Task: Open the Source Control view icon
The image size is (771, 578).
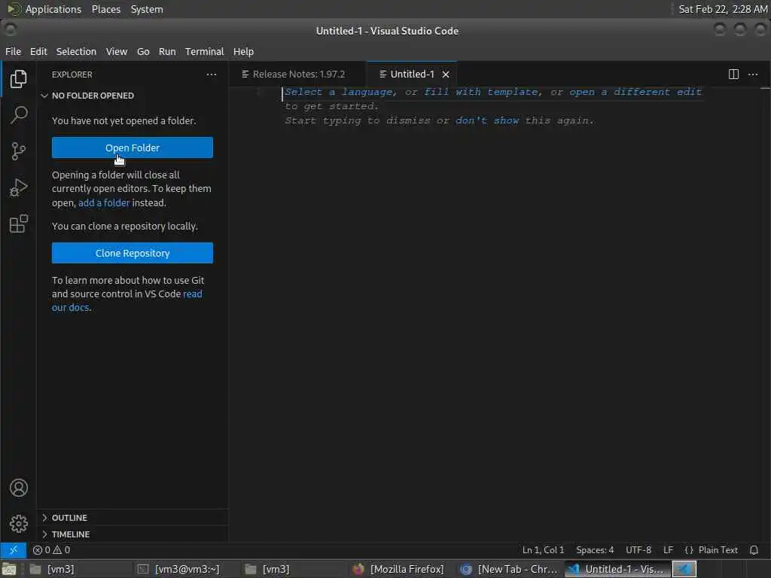Action: (x=18, y=151)
